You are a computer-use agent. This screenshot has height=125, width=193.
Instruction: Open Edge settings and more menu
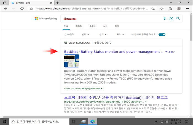pos(187,9)
